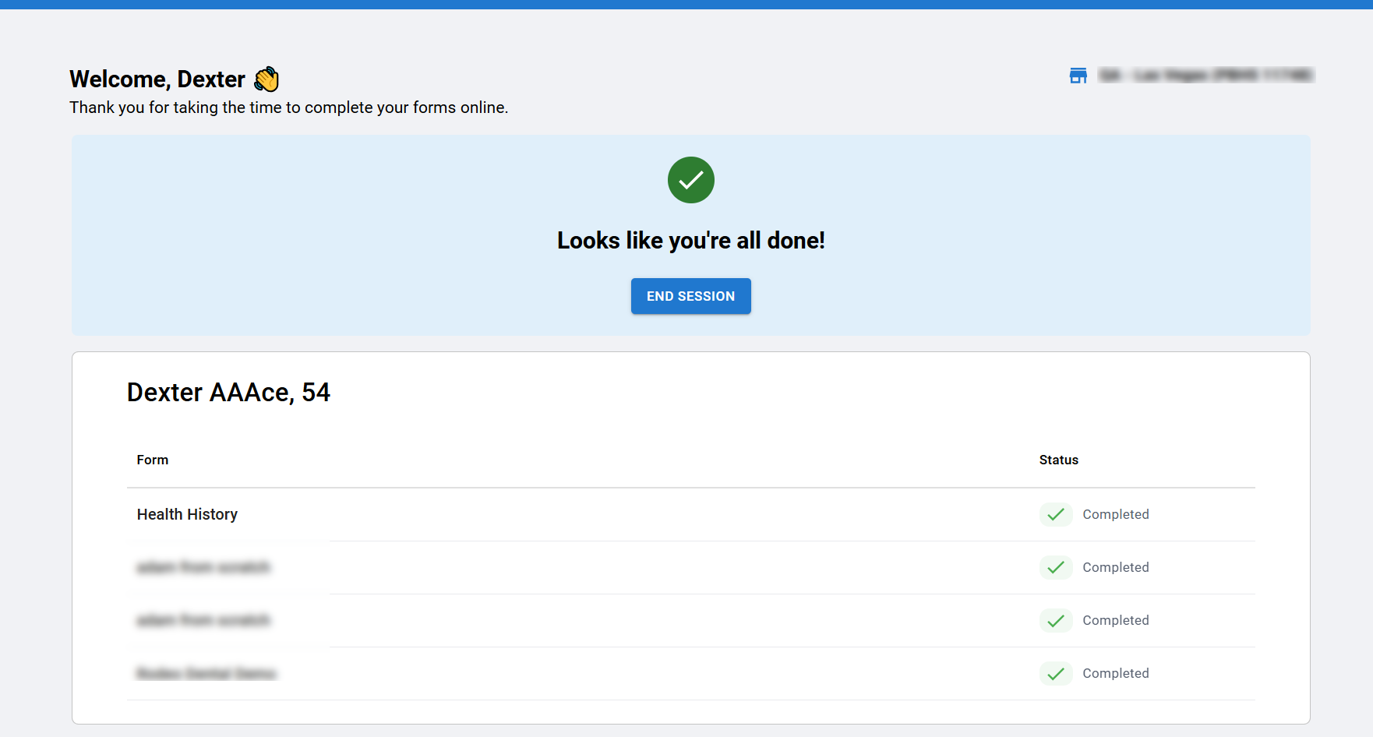Click the checkmark icon in the last form row
1373x737 pixels.
[x=1055, y=673]
